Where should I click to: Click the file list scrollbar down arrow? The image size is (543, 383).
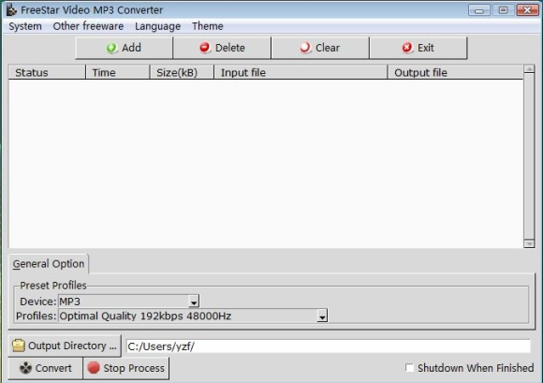[x=529, y=243]
